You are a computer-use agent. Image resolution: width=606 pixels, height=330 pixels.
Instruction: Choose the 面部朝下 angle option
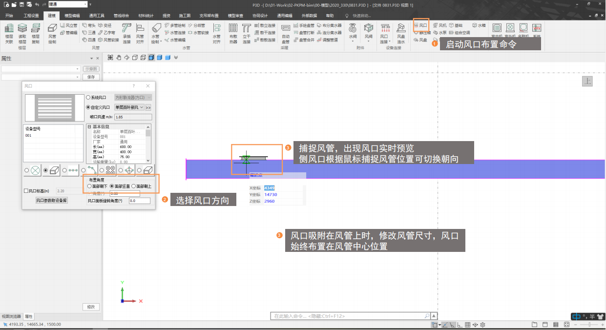pos(89,186)
